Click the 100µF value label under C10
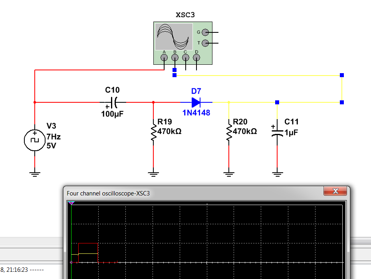This screenshot has height=279, width=371. pos(112,114)
